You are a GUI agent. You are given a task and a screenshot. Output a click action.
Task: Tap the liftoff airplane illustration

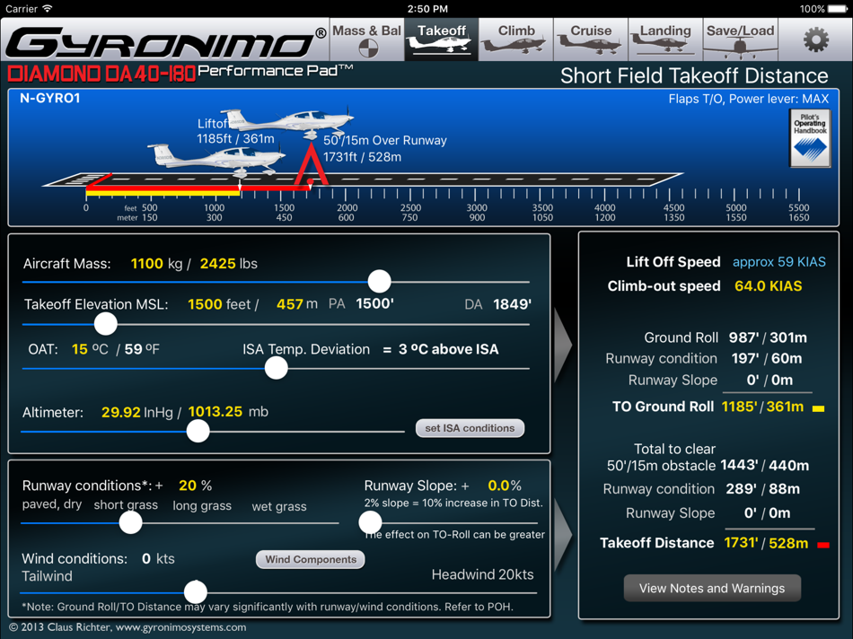tap(289, 122)
